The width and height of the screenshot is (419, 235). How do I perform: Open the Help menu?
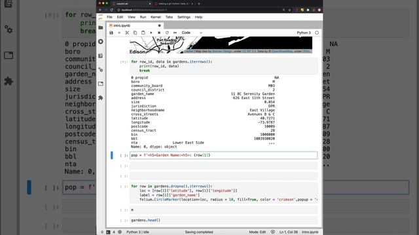tap(198, 17)
